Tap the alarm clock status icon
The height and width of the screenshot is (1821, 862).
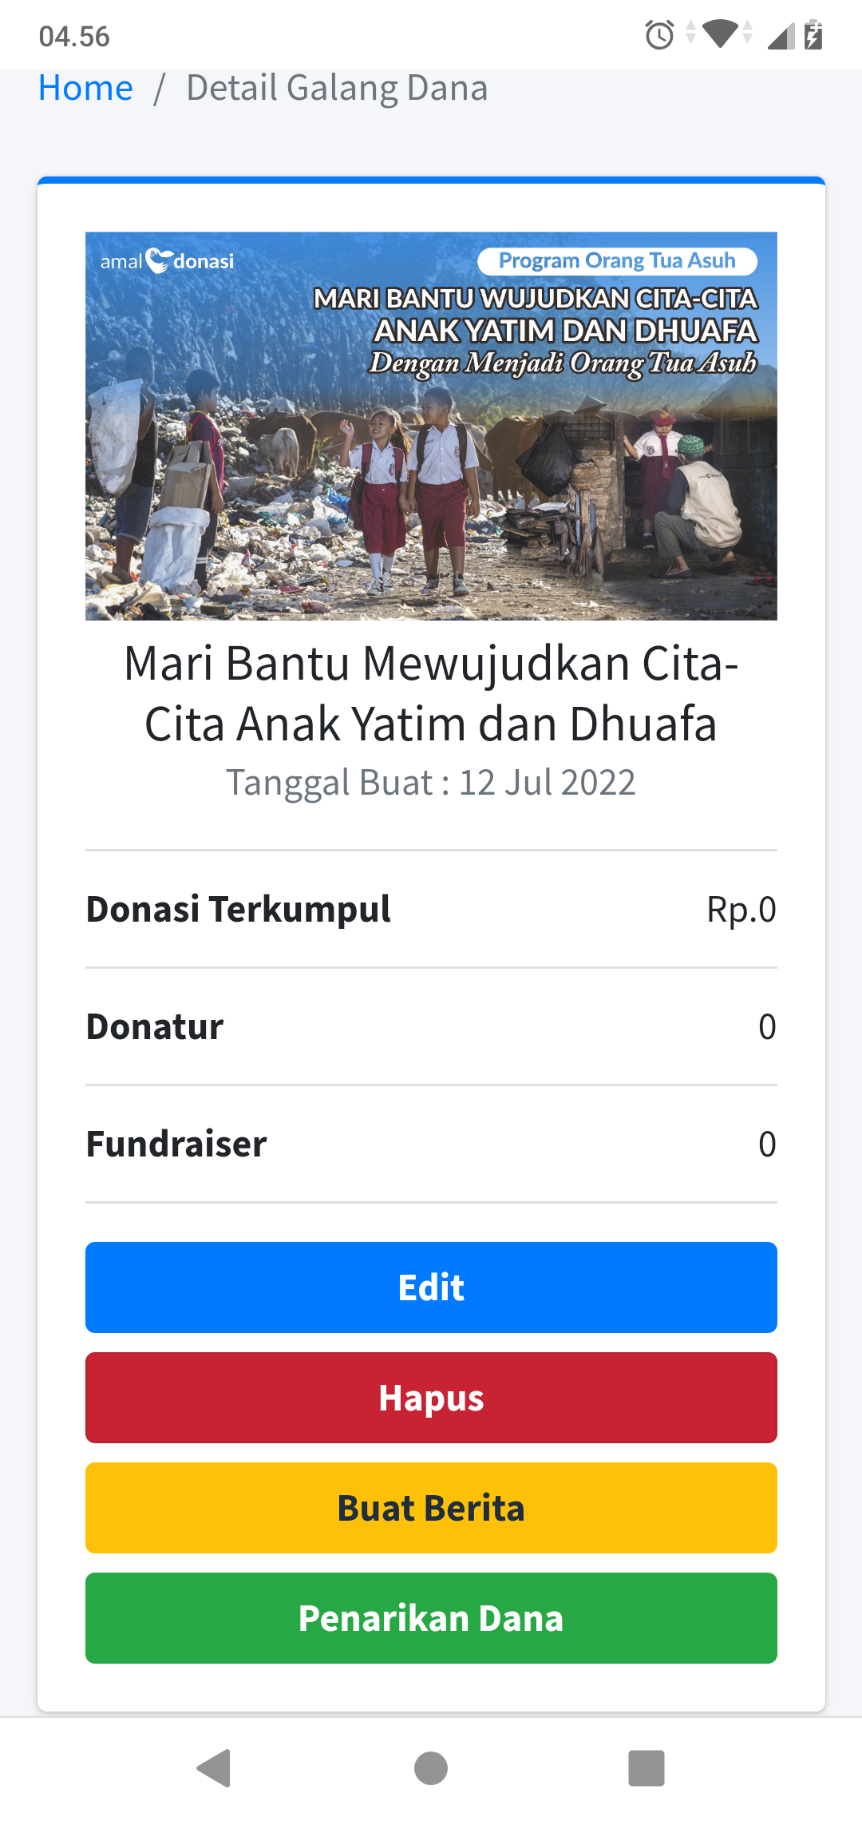point(659,35)
